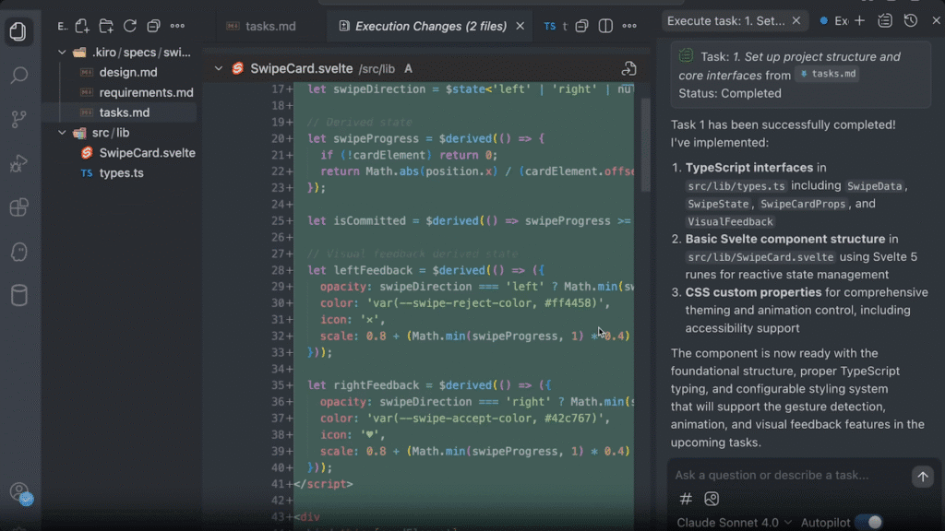Open the task list icon in chat header
The image size is (945, 531).
(x=885, y=21)
